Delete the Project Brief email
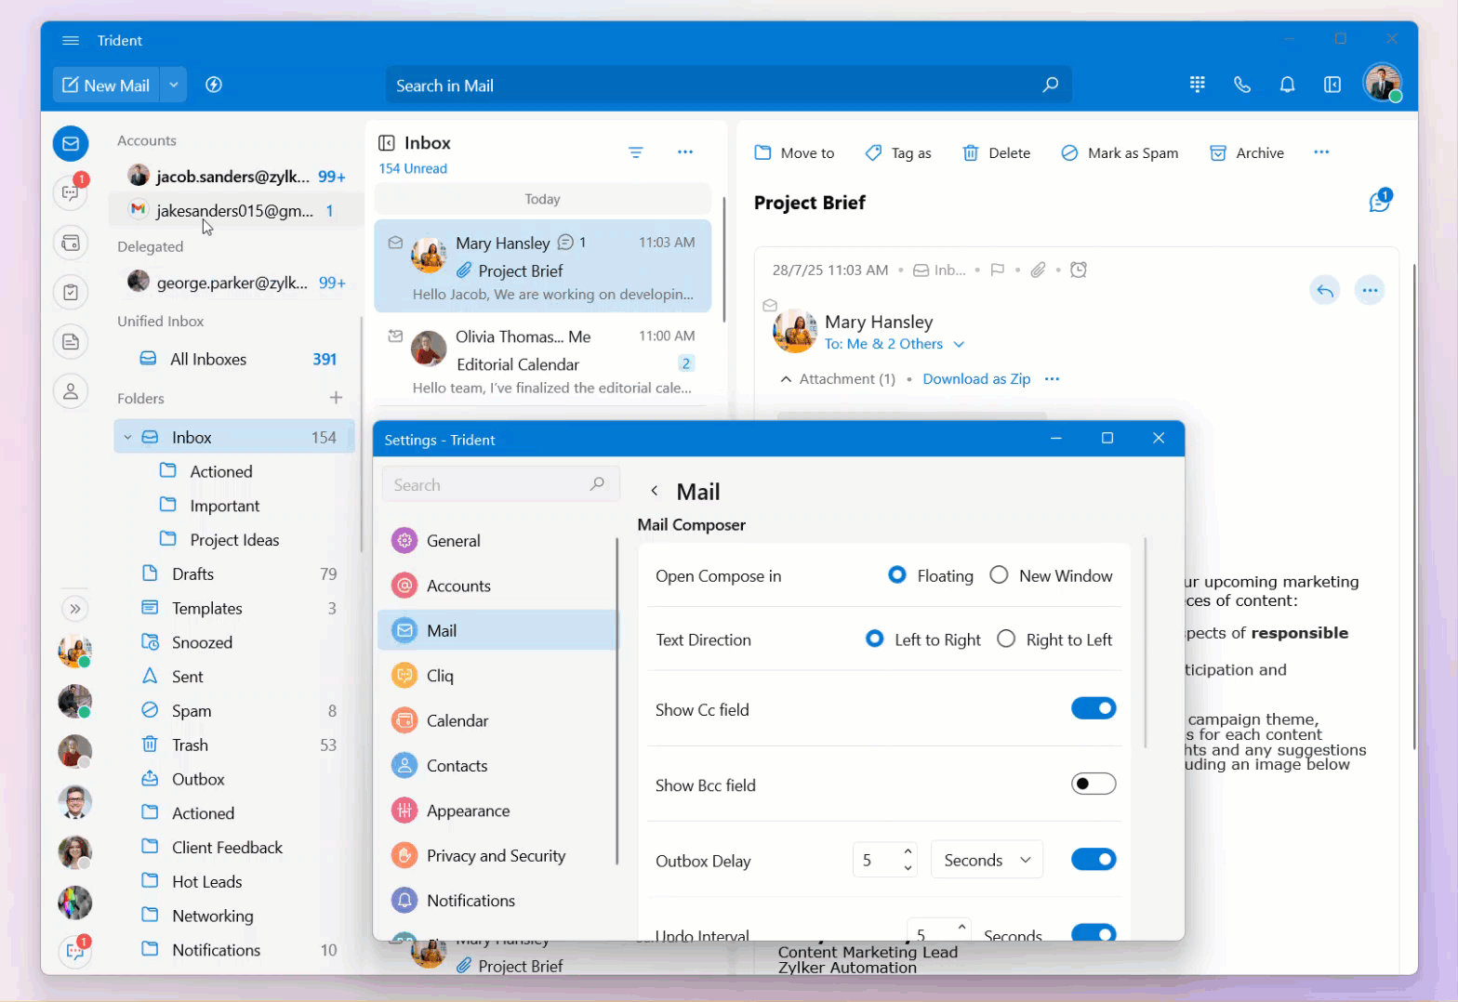The height and width of the screenshot is (1002, 1458). click(996, 153)
